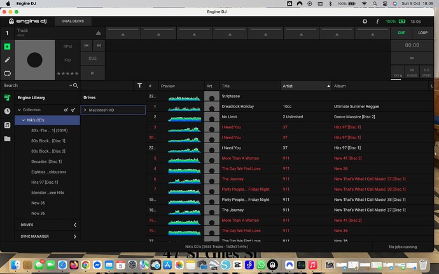Click the loop icon on deck sidebar
The image size is (439, 274).
point(7,73)
